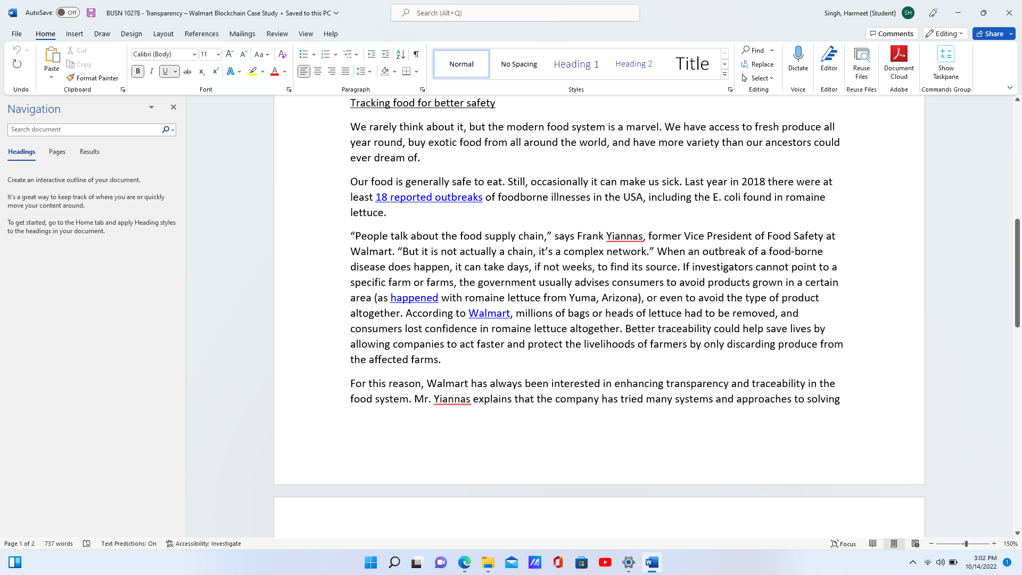
Task: Expand the font name dropdown
Action: [x=194, y=54]
